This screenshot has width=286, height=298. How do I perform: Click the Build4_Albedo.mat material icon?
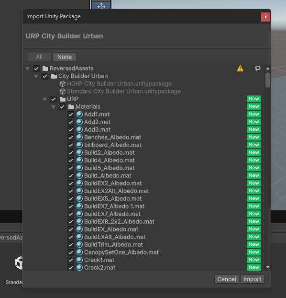[x=79, y=160]
